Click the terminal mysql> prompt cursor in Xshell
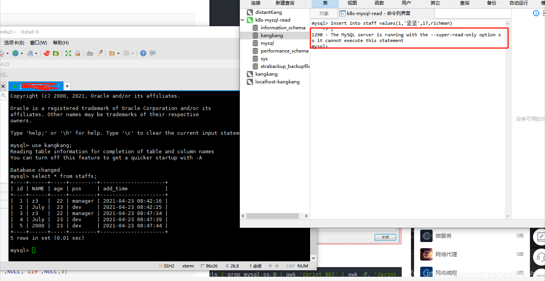Image resolution: width=545 pixels, height=281 pixels. [x=34, y=251]
